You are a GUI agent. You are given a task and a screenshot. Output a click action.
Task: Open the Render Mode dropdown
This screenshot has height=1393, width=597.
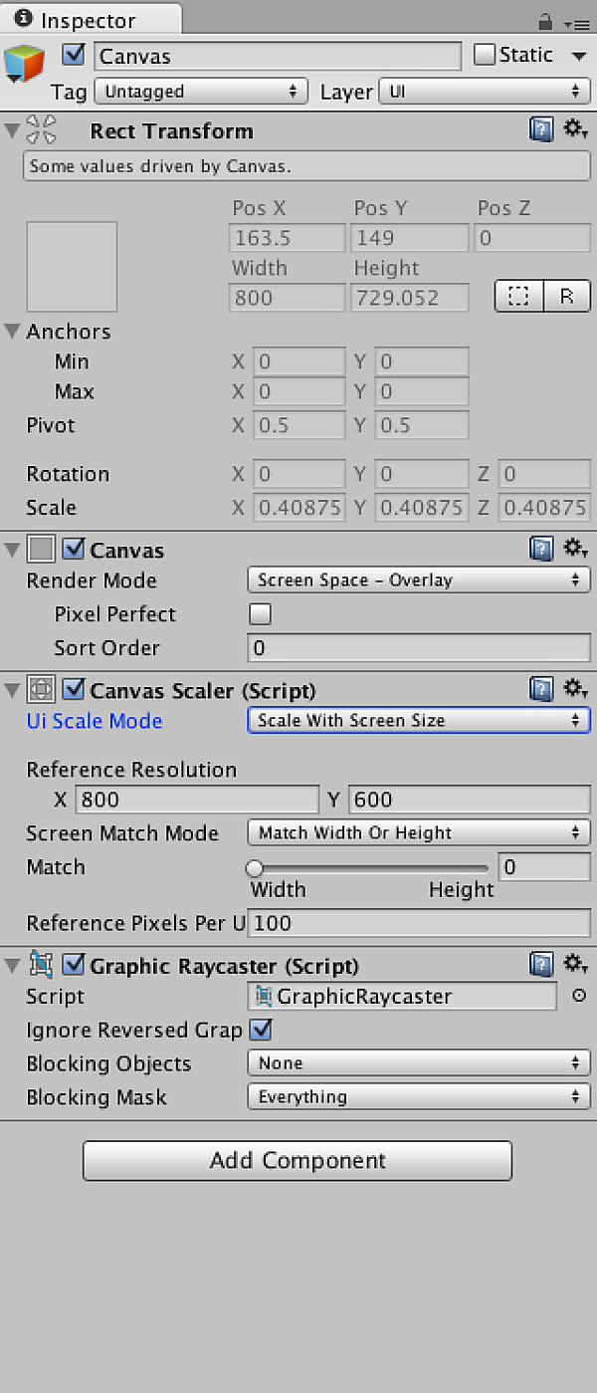[418, 580]
